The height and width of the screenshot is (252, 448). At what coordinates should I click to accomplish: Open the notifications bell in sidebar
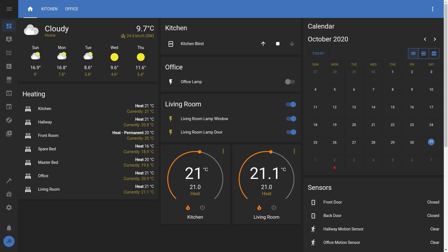click(x=9, y=228)
